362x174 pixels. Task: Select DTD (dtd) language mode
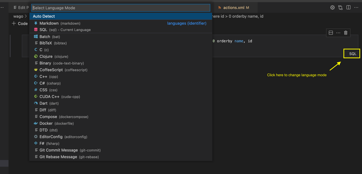click(x=121, y=130)
